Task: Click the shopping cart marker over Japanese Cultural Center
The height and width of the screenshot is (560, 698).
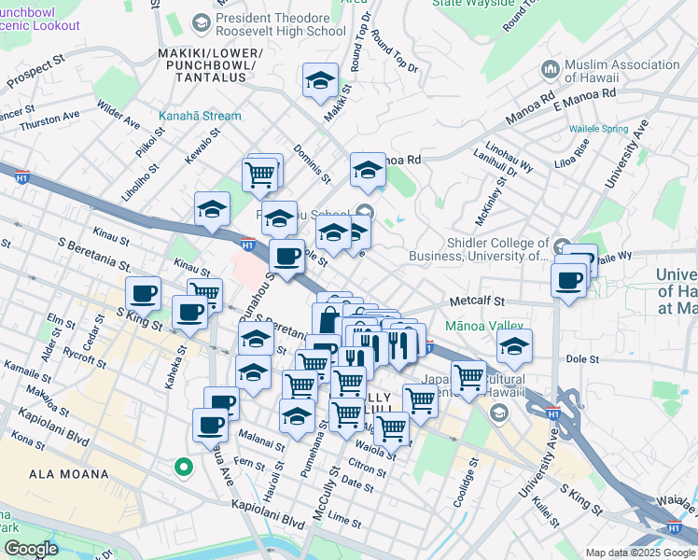Action: 468,380
